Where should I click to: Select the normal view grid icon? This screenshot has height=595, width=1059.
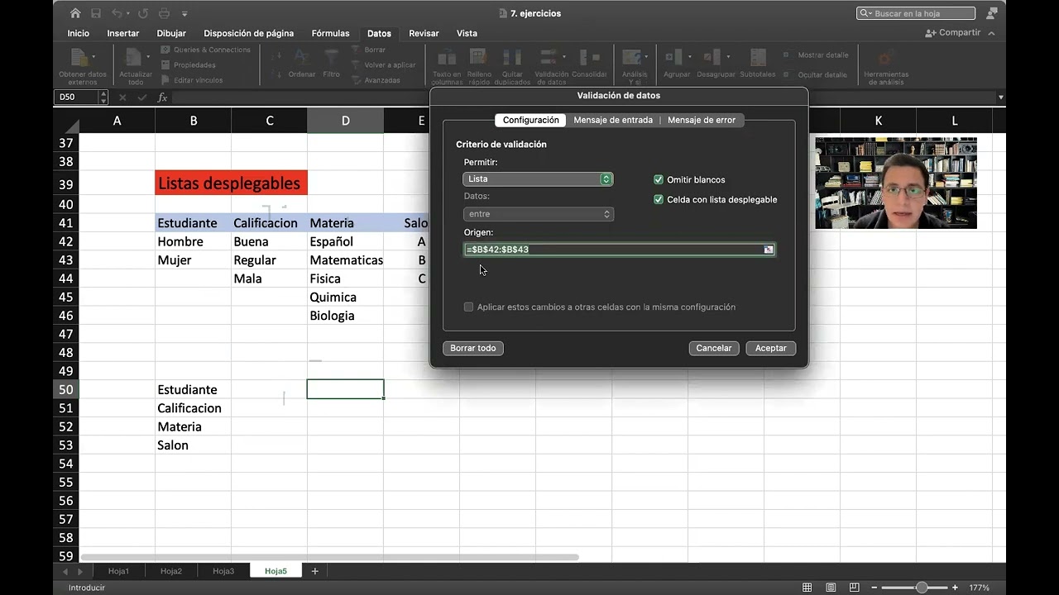coord(807,588)
